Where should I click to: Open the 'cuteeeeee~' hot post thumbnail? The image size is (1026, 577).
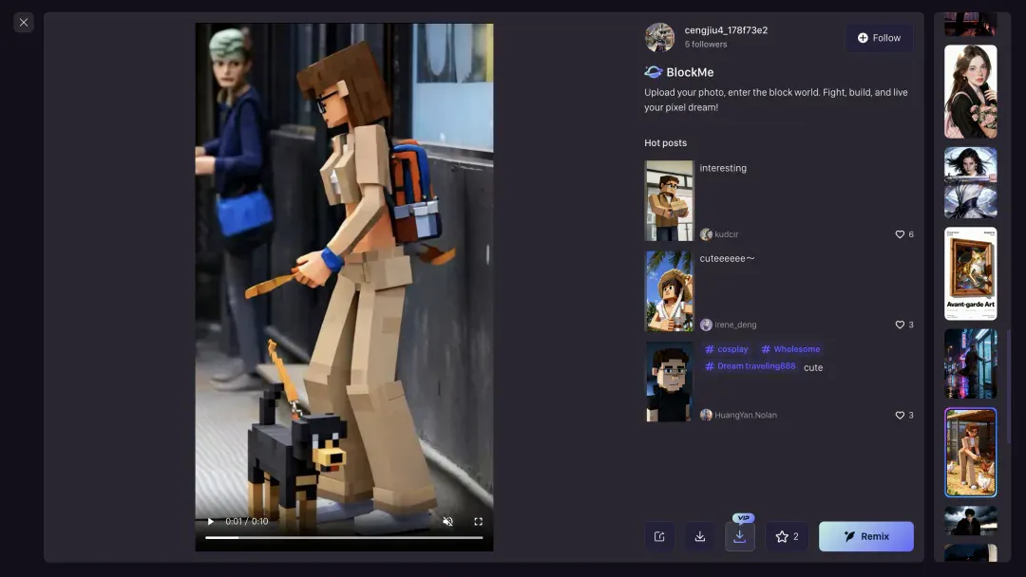tap(669, 291)
